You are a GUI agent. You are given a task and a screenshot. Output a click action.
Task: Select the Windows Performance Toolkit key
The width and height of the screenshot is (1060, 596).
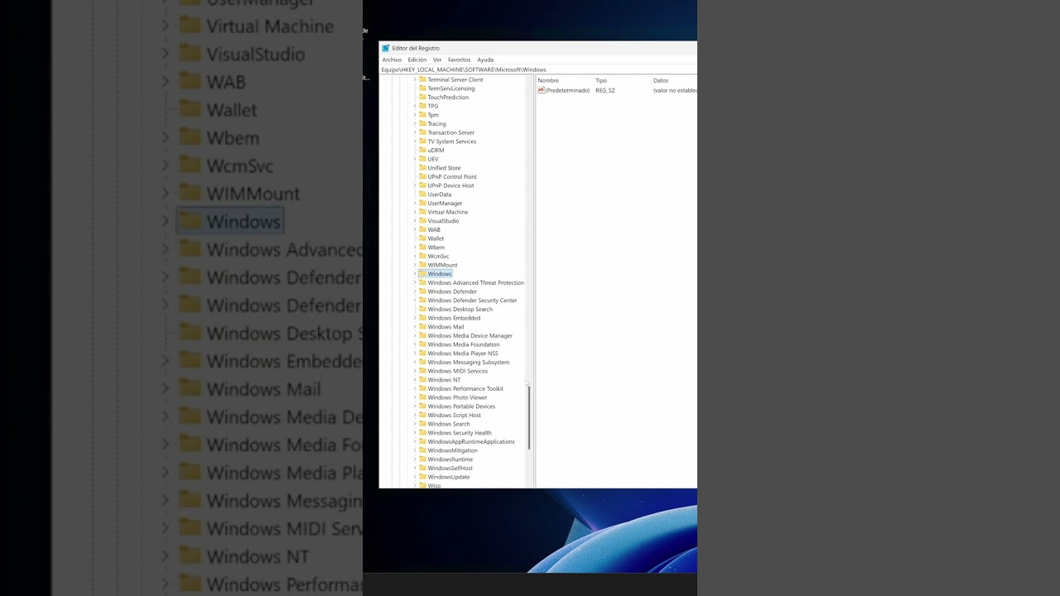pos(465,389)
